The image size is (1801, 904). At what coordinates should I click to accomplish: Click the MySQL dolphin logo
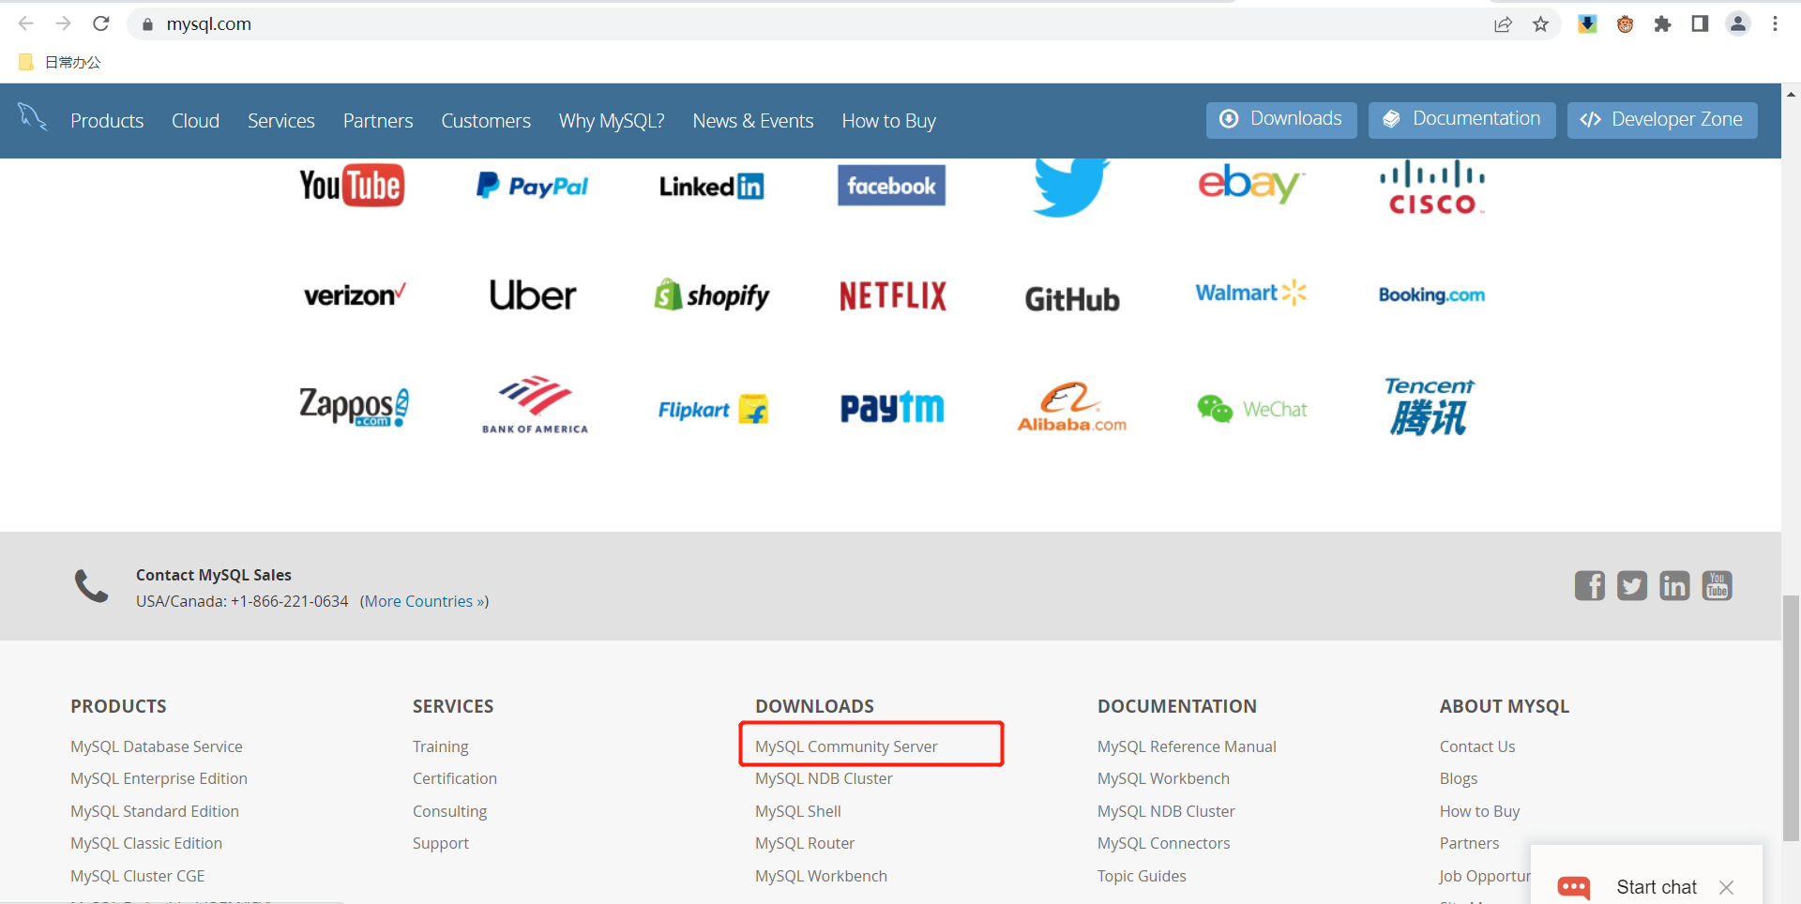[33, 117]
